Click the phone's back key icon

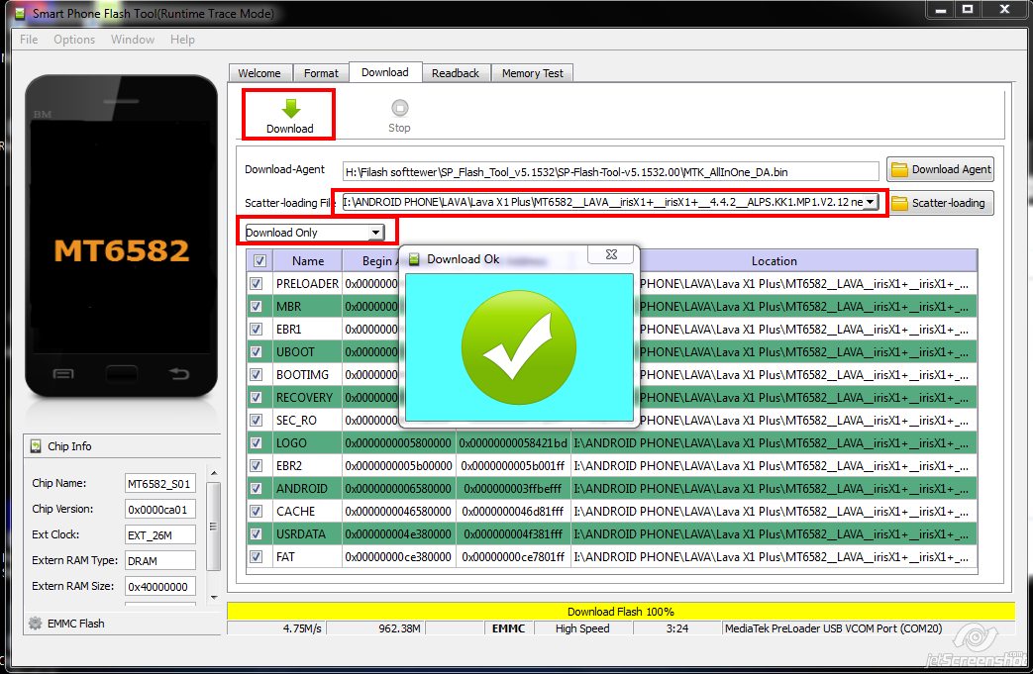click(178, 374)
